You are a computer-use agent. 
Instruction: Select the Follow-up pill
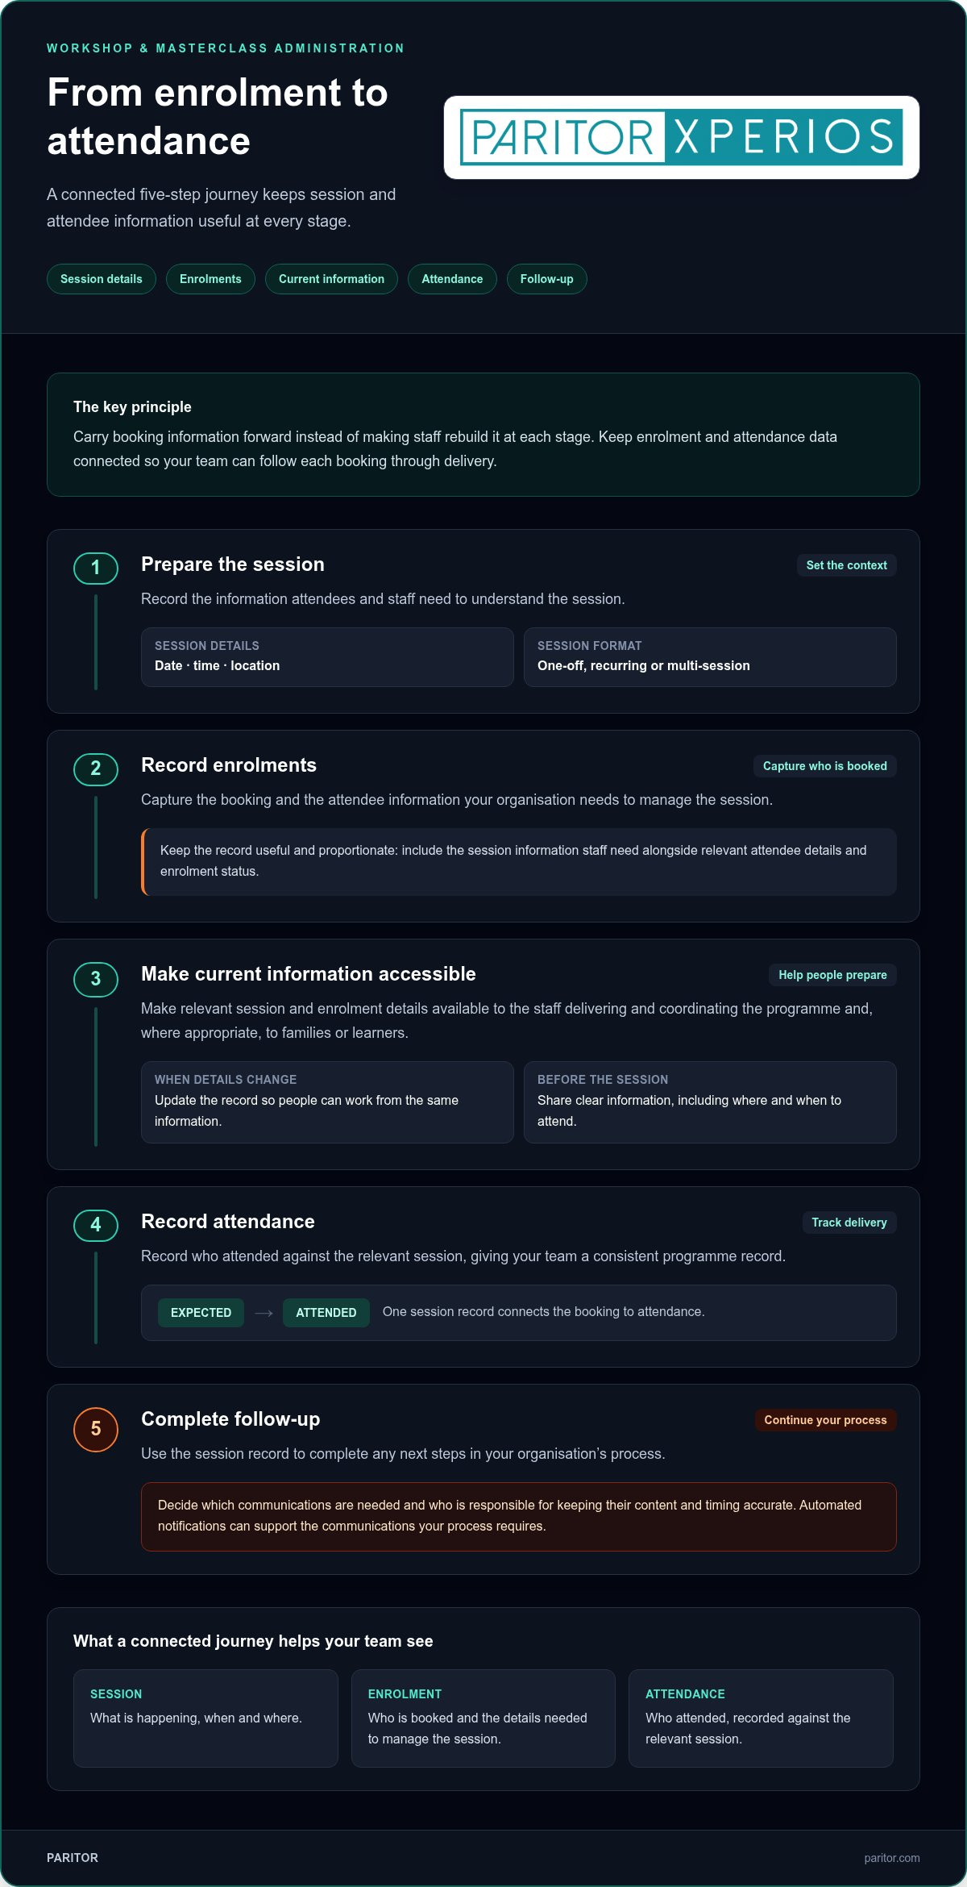(x=547, y=279)
